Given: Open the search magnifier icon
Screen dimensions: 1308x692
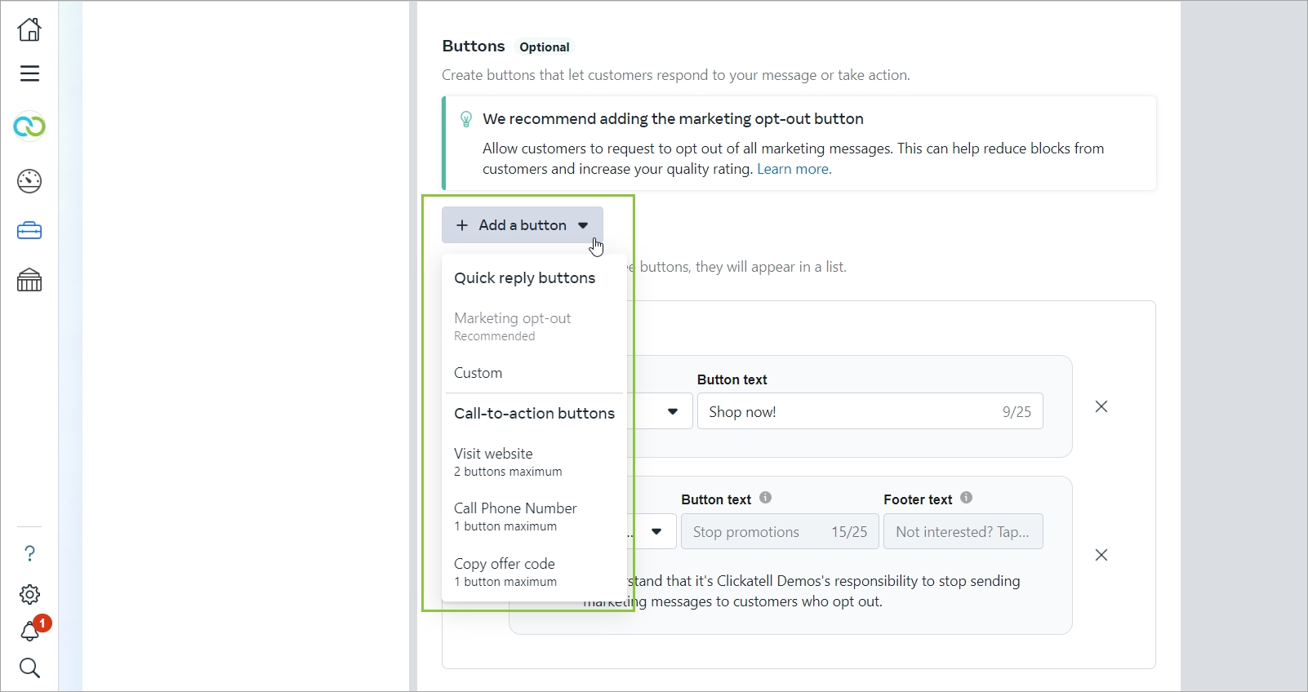Looking at the screenshot, I should [29, 668].
